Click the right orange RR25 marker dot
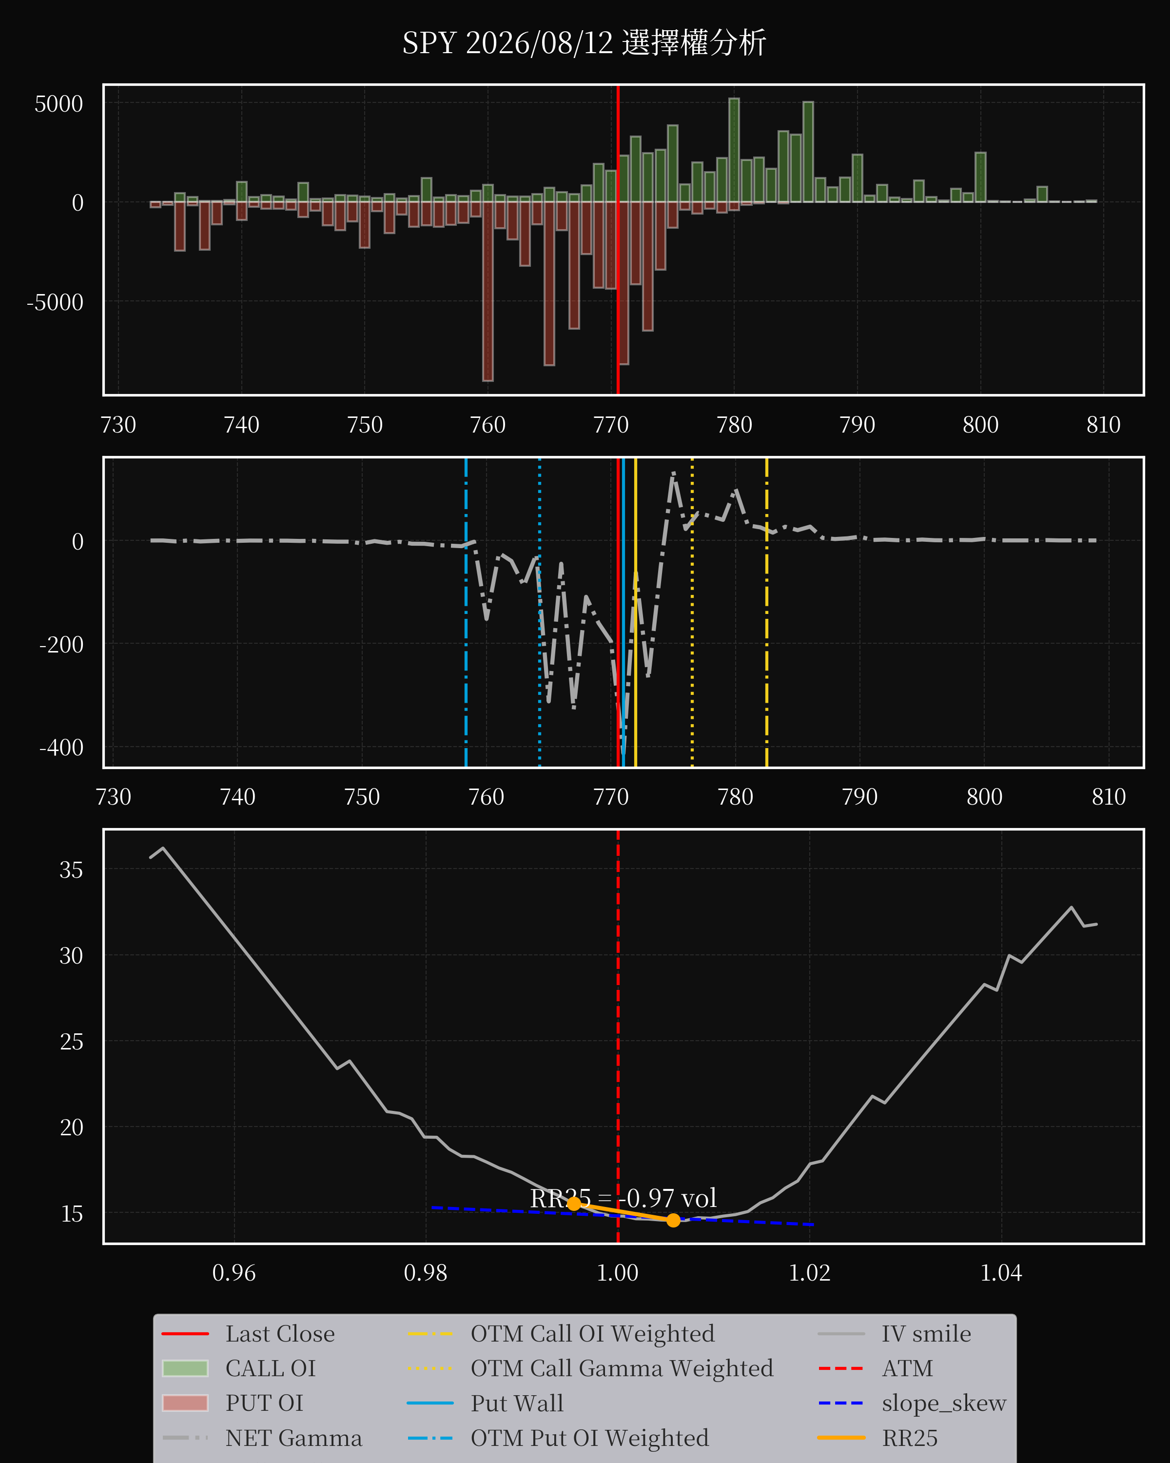The width and height of the screenshot is (1170, 1463). point(673,1220)
